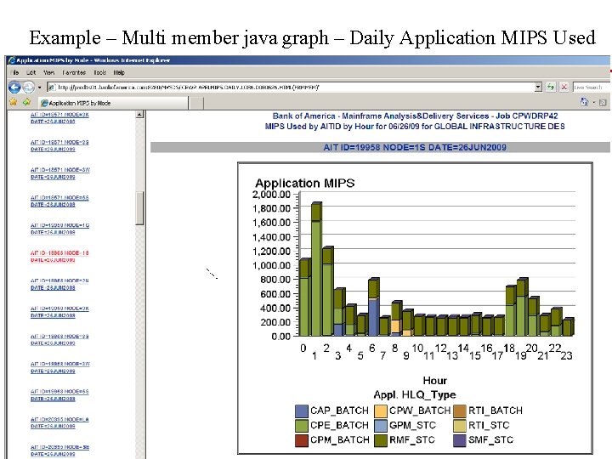Open the Tools menu
612x459 pixels.
coord(100,72)
